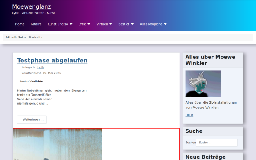
Task: Click the poem line Hinter Nebeldünen gleich neben dem Biergarten
Action: coord(52,90)
